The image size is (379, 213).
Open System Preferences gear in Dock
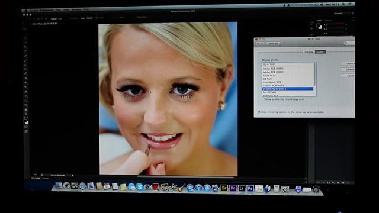point(285,189)
